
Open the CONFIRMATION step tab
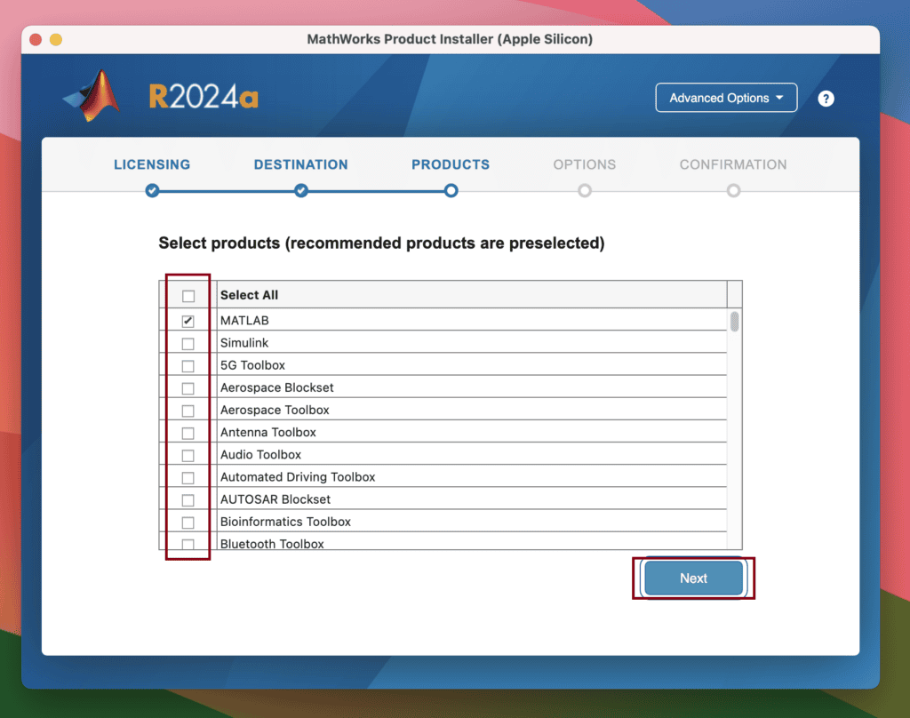click(x=733, y=165)
